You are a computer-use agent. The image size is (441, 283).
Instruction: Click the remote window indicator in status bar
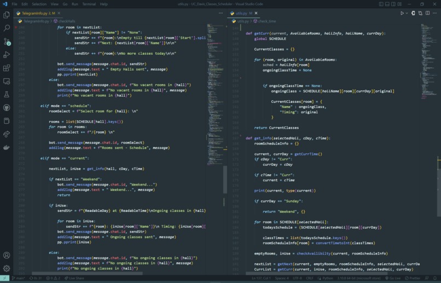coord(5,278)
